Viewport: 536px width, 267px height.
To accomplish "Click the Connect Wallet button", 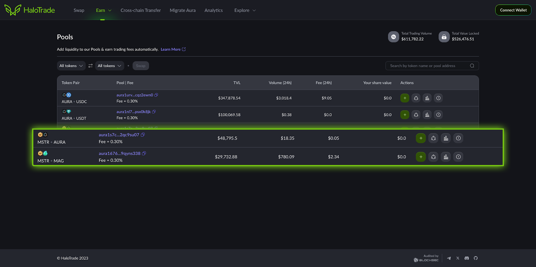I will pyautogui.click(x=513, y=10).
